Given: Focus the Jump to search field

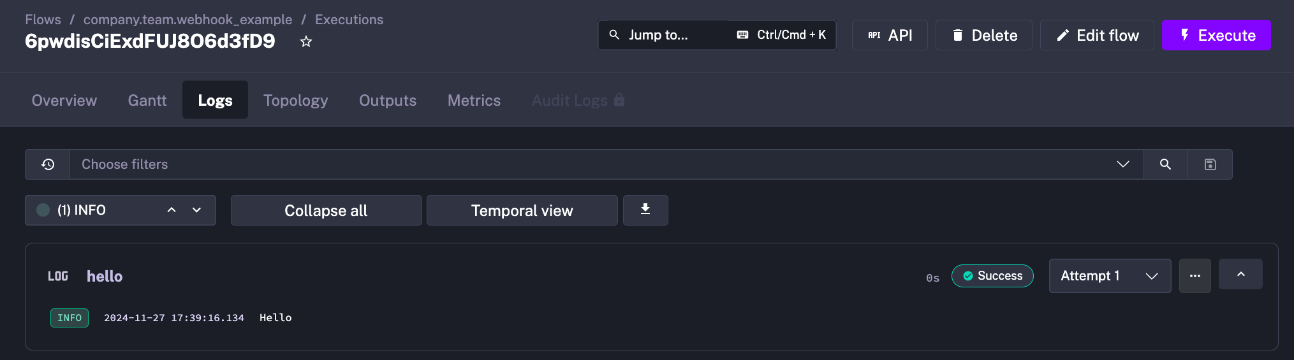Looking at the screenshot, I should 663,35.
